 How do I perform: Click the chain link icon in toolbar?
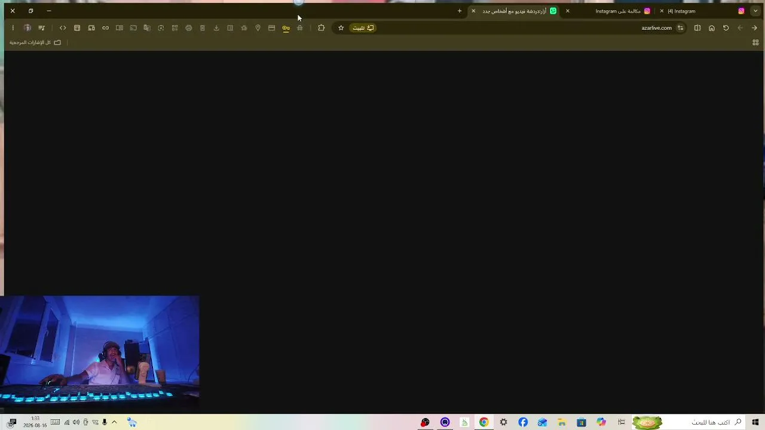(105, 28)
